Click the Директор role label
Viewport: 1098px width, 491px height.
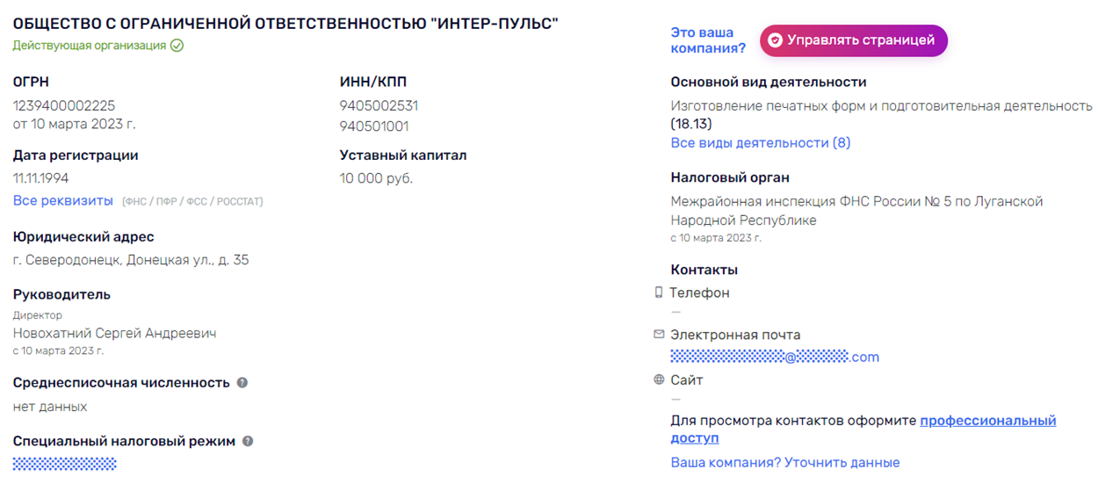[x=38, y=315]
